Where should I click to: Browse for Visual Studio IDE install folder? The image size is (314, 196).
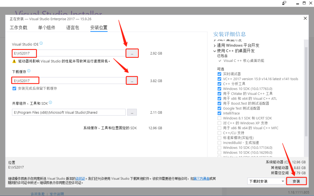click(132, 53)
